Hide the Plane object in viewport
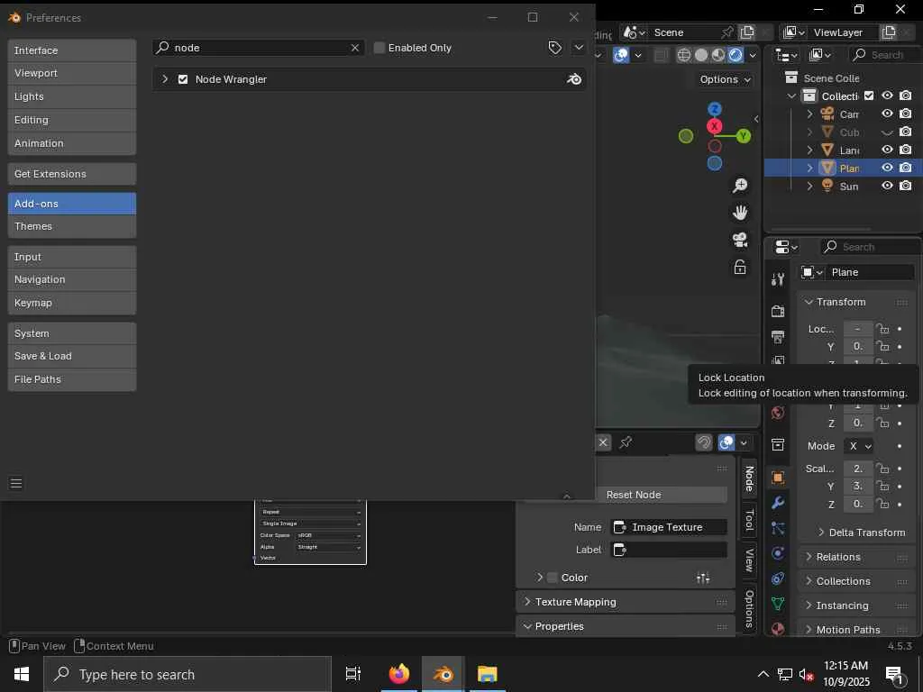Viewport: 923px width, 692px height. click(x=887, y=168)
